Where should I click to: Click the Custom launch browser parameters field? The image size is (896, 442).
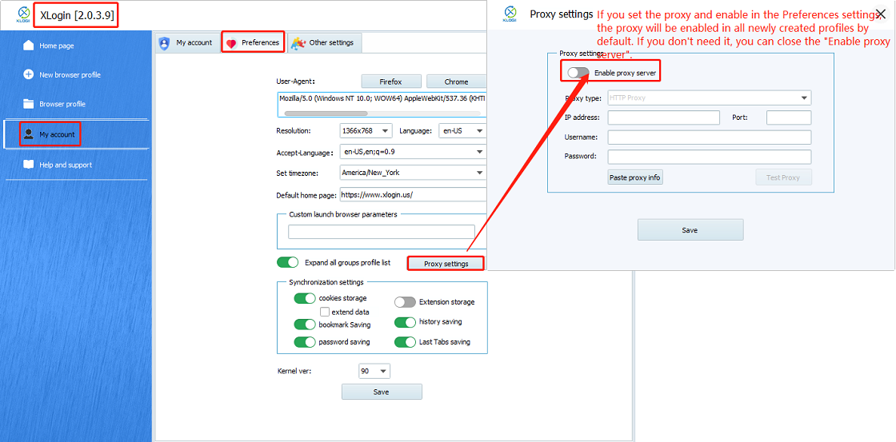(x=382, y=231)
